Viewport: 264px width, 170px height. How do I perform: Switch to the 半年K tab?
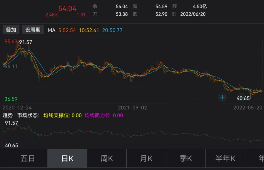tap(225, 158)
